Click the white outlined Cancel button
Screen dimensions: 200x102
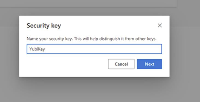pyautogui.click(x=121, y=64)
